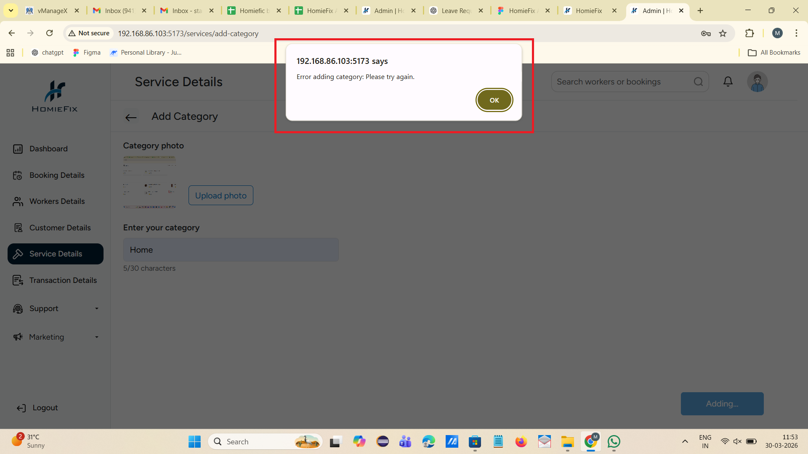Open WhatsApp from the taskbar
This screenshot has height=454, width=808.
point(614,441)
